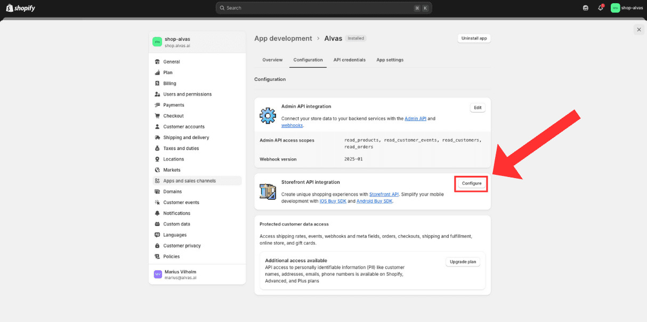Click the Customer privacy lock icon
The width and height of the screenshot is (647, 322).
pyautogui.click(x=157, y=246)
